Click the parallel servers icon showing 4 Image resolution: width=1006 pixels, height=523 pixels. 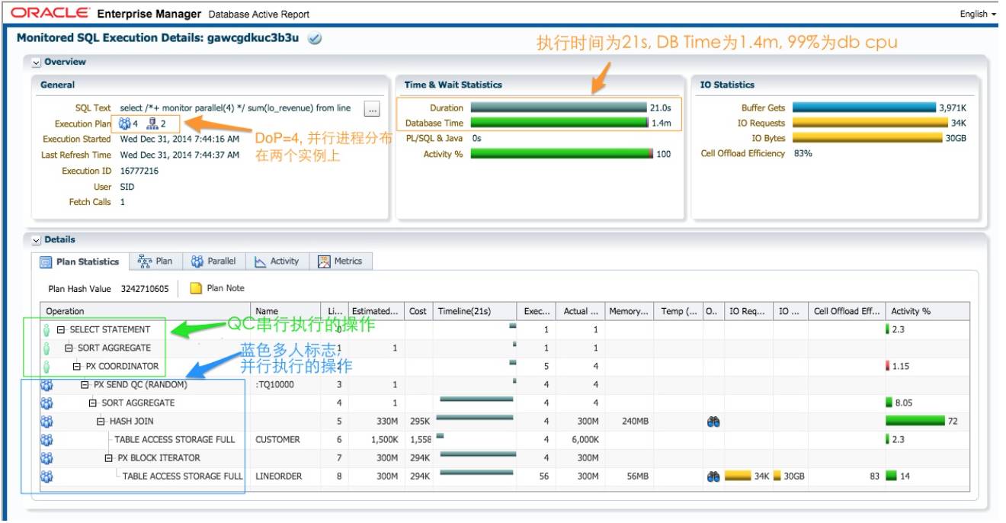tap(125, 124)
